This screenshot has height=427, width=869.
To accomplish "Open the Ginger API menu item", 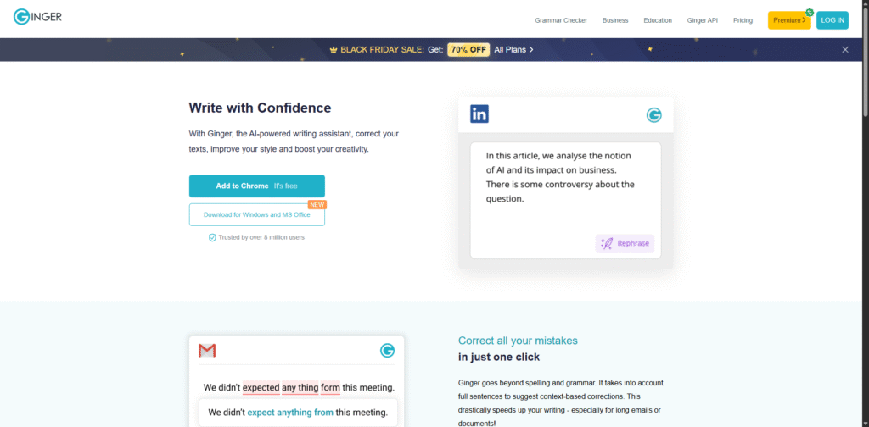I will 702,20.
